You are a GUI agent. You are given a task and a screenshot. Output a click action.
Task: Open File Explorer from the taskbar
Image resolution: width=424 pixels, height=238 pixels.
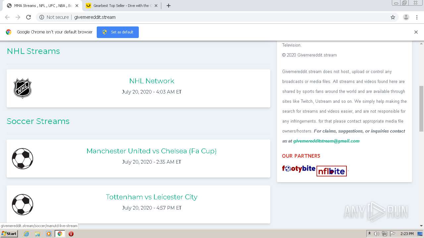(37, 234)
